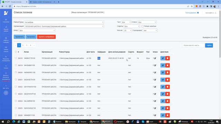Open the Сортировка dropdown
The width and height of the screenshot is (221, 124).
click(x=150, y=31)
